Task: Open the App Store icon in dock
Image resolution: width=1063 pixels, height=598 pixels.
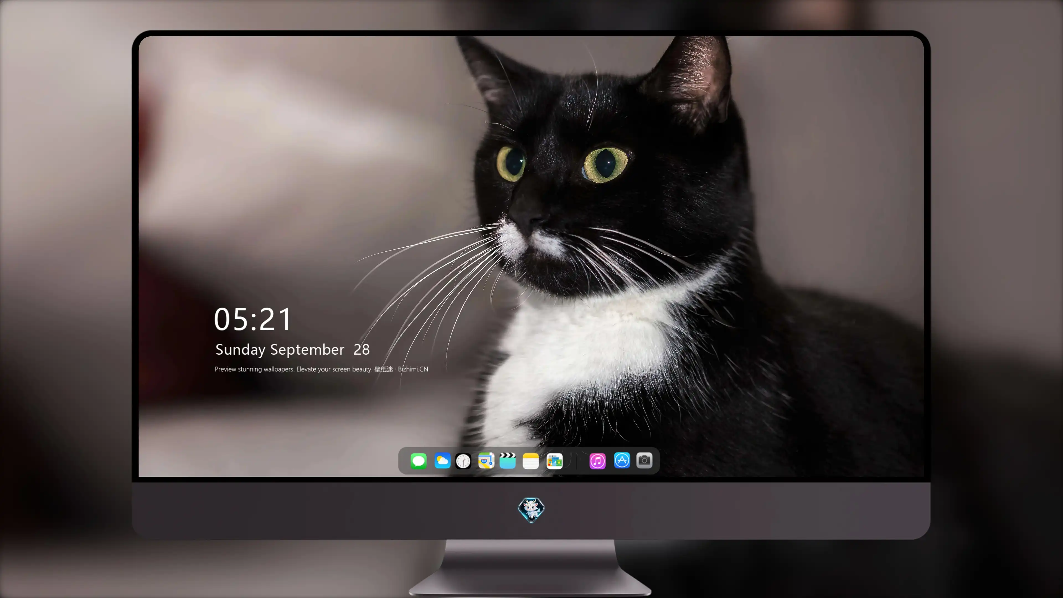Action: pyautogui.click(x=621, y=461)
